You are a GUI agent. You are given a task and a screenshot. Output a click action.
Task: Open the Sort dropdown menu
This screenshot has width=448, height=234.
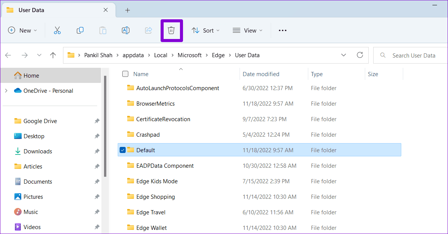point(205,30)
